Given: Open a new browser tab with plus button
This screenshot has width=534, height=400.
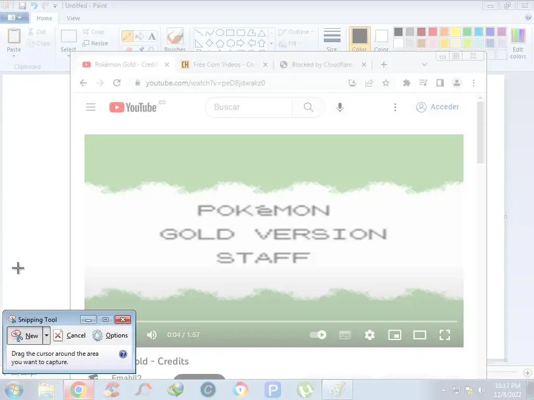Looking at the screenshot, I should 383,65.
